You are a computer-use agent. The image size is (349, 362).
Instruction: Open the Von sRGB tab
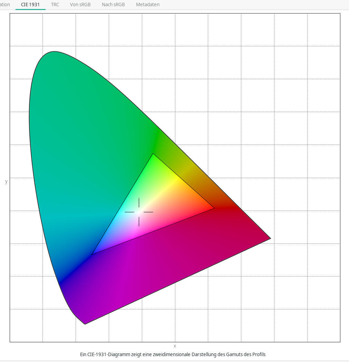coord(80,5)
